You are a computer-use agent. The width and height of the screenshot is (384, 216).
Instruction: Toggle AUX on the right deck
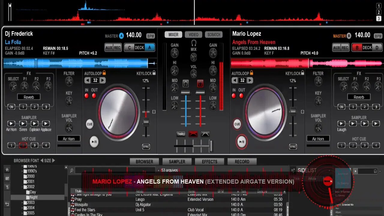337,48
